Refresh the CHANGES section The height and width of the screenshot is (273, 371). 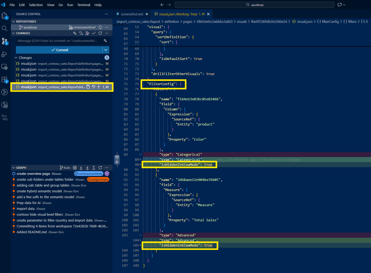click(x=100, y=33)
